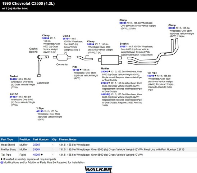
Task: Click the Qty column header
Action: tap(54, 139)
